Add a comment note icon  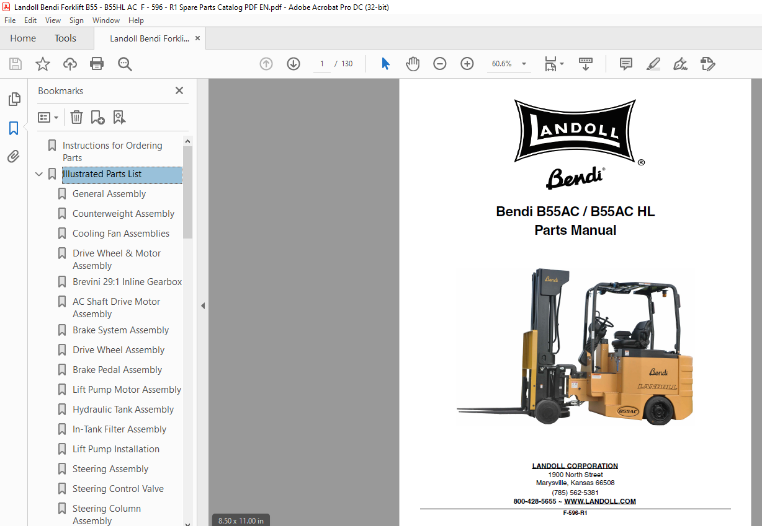click(x=626, y=64)
